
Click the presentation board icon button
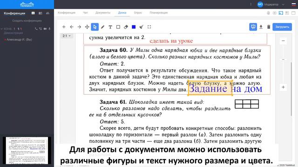pyautogui.click(x=253, y=27)
